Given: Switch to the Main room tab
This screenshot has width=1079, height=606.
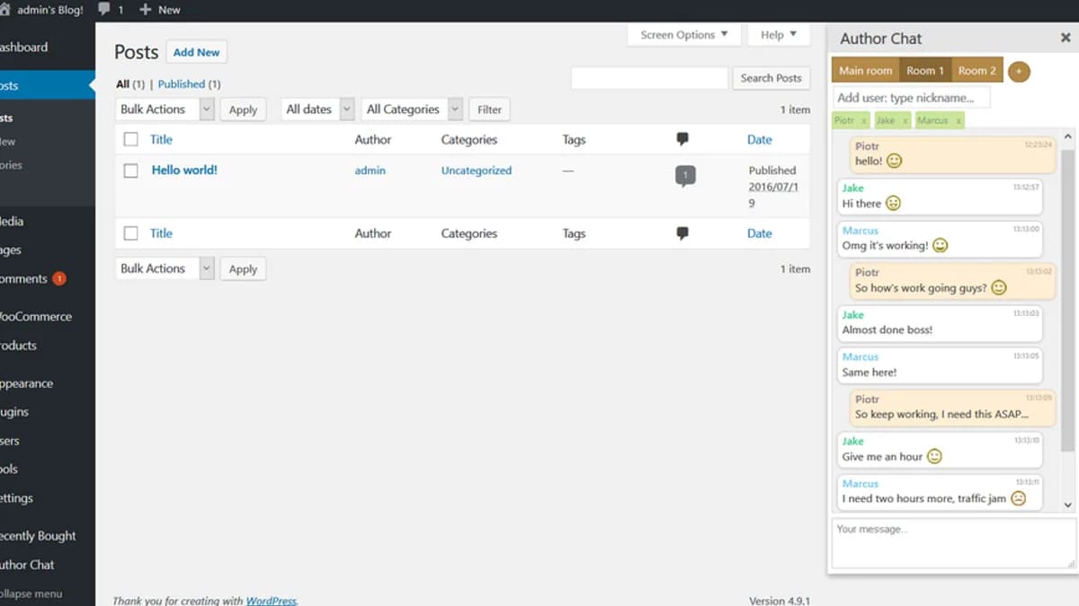Looking at the screenshot, I should point(865,71).
